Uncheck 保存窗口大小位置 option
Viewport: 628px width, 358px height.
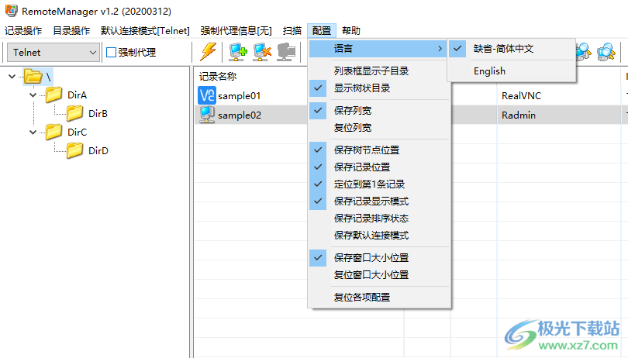click(x=379, y=258)
